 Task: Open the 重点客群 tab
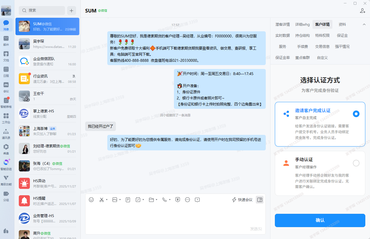303,58
